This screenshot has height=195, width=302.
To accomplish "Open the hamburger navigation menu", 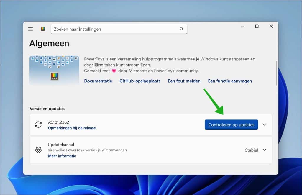I will pyautogui.click(x=31, y=29).
